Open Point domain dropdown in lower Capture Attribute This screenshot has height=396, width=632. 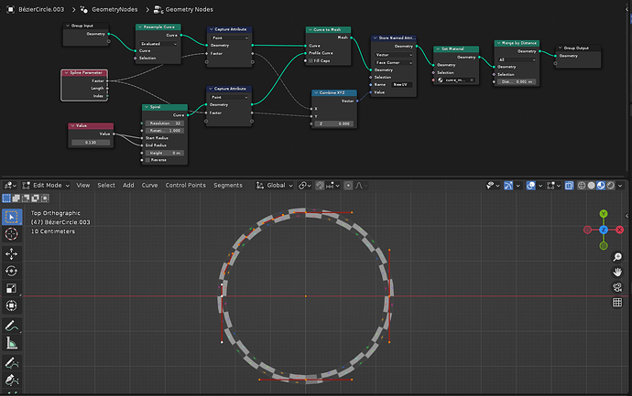click(x=229, y=97)
